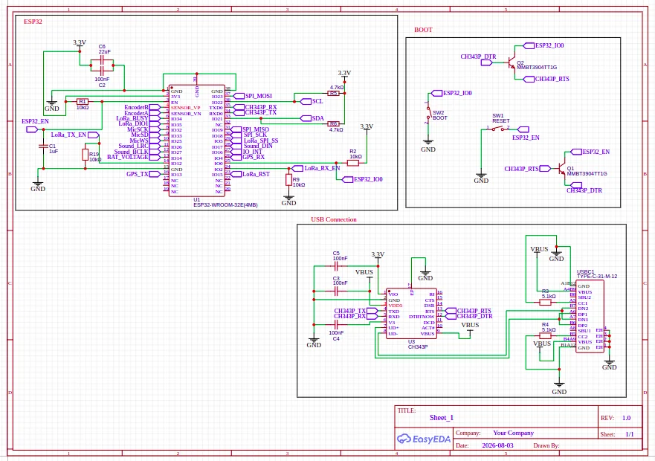
Task: Click the SW1 RESET switch symbol
Action: (498, 129)
